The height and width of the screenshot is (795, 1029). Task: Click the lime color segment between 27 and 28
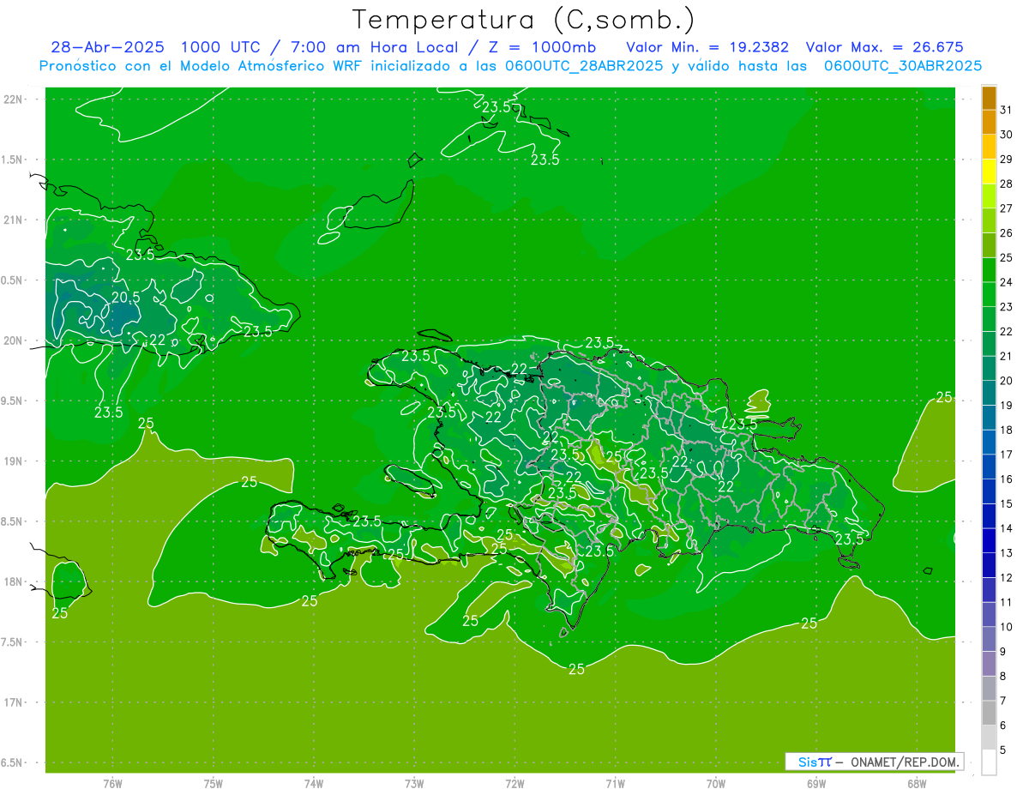click(989, 196)
